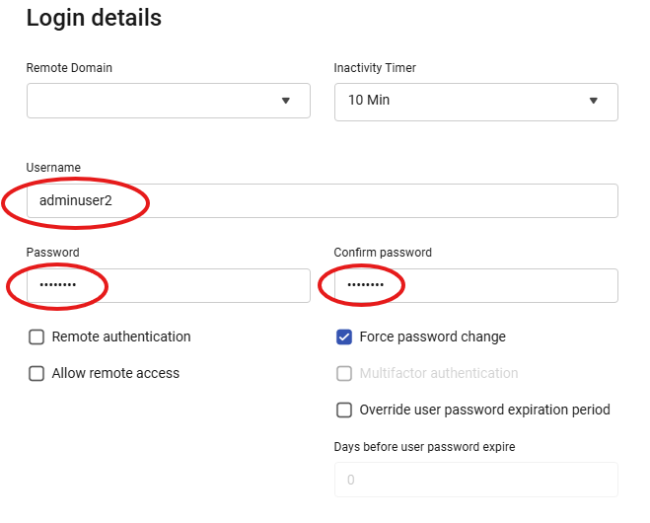Screen dimensions: 650x523
Task: Uncheck the Force password change checkbox
Action: [344, 337]
